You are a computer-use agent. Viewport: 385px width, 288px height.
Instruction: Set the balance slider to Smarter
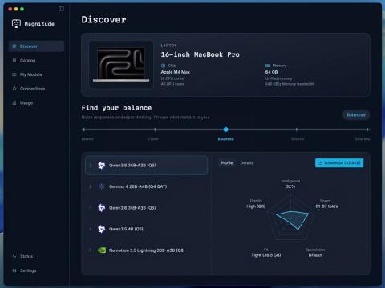point(297,130)
